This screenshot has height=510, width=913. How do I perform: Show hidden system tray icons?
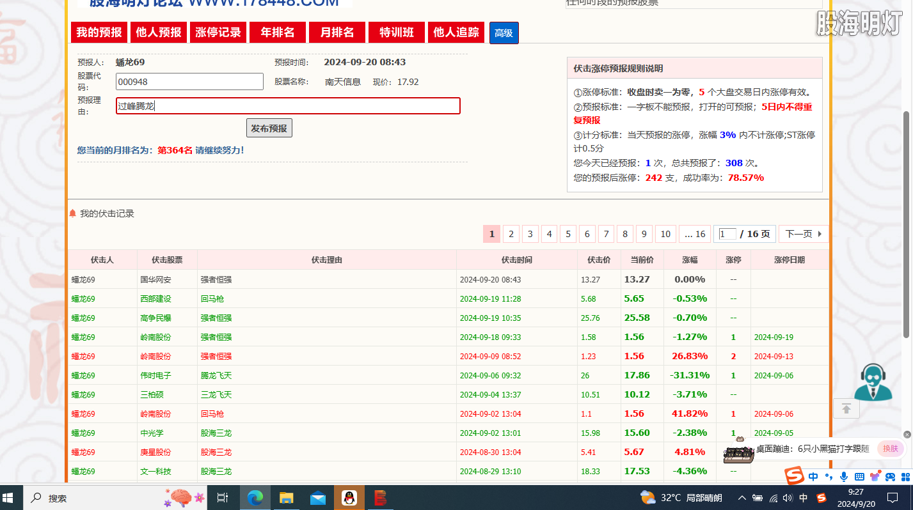[742, 498]
